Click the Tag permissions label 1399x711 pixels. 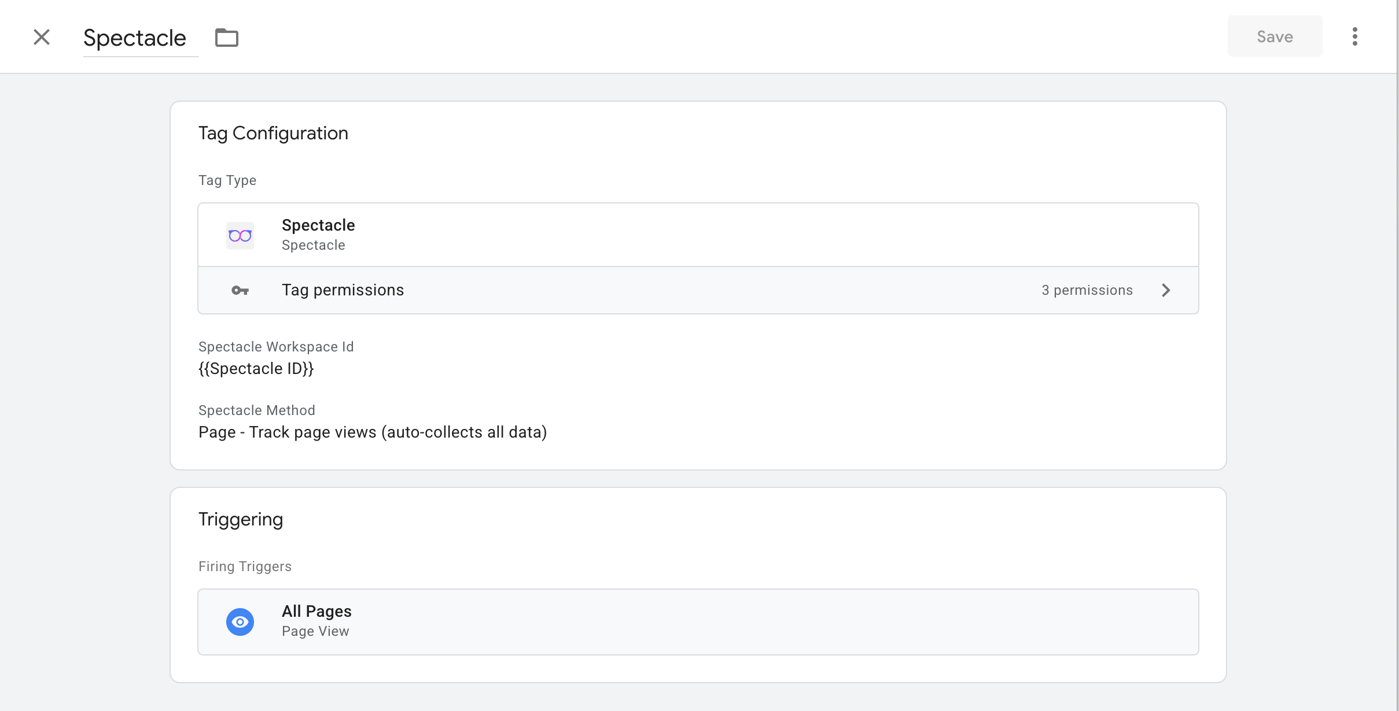click(x=343, y=290)
